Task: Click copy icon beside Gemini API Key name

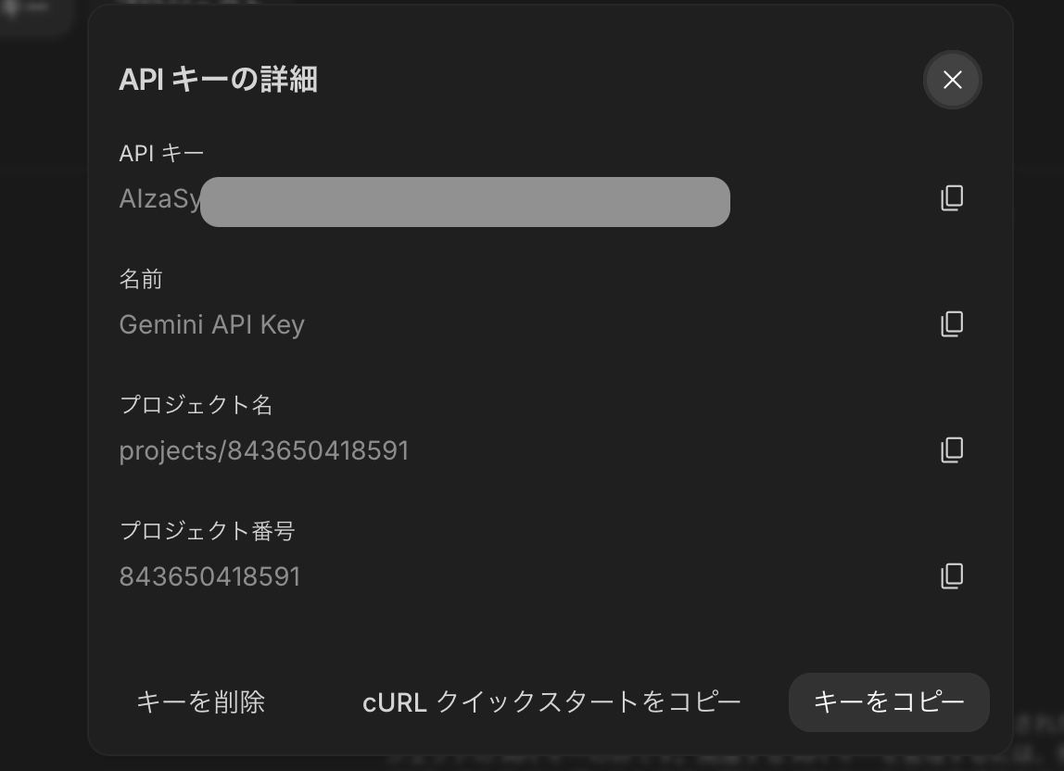Action: pyautogui.click(x=952, y=324)
